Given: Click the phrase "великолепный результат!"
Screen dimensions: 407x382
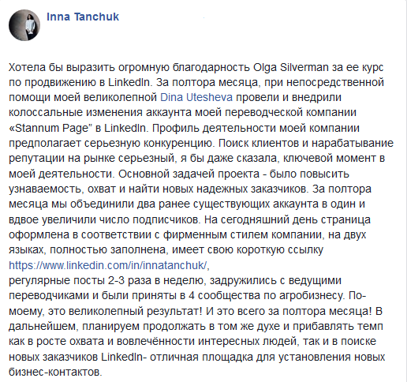Looking at the screenshot, I should click(136, 311).
